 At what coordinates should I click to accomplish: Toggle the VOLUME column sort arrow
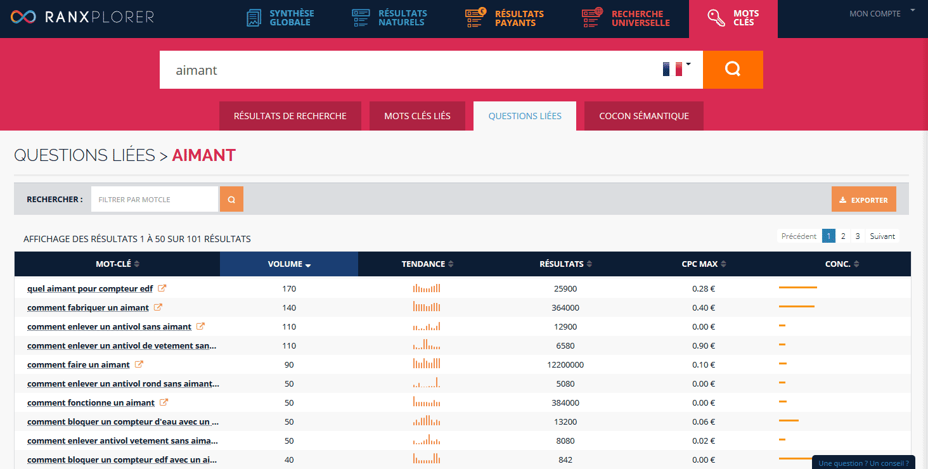[x=308, y=265]
